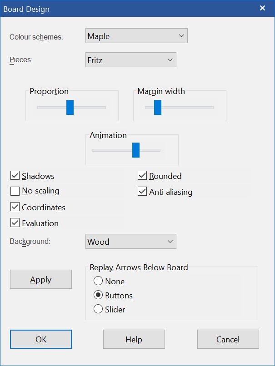Enable the No scaling checkbox

15,191
